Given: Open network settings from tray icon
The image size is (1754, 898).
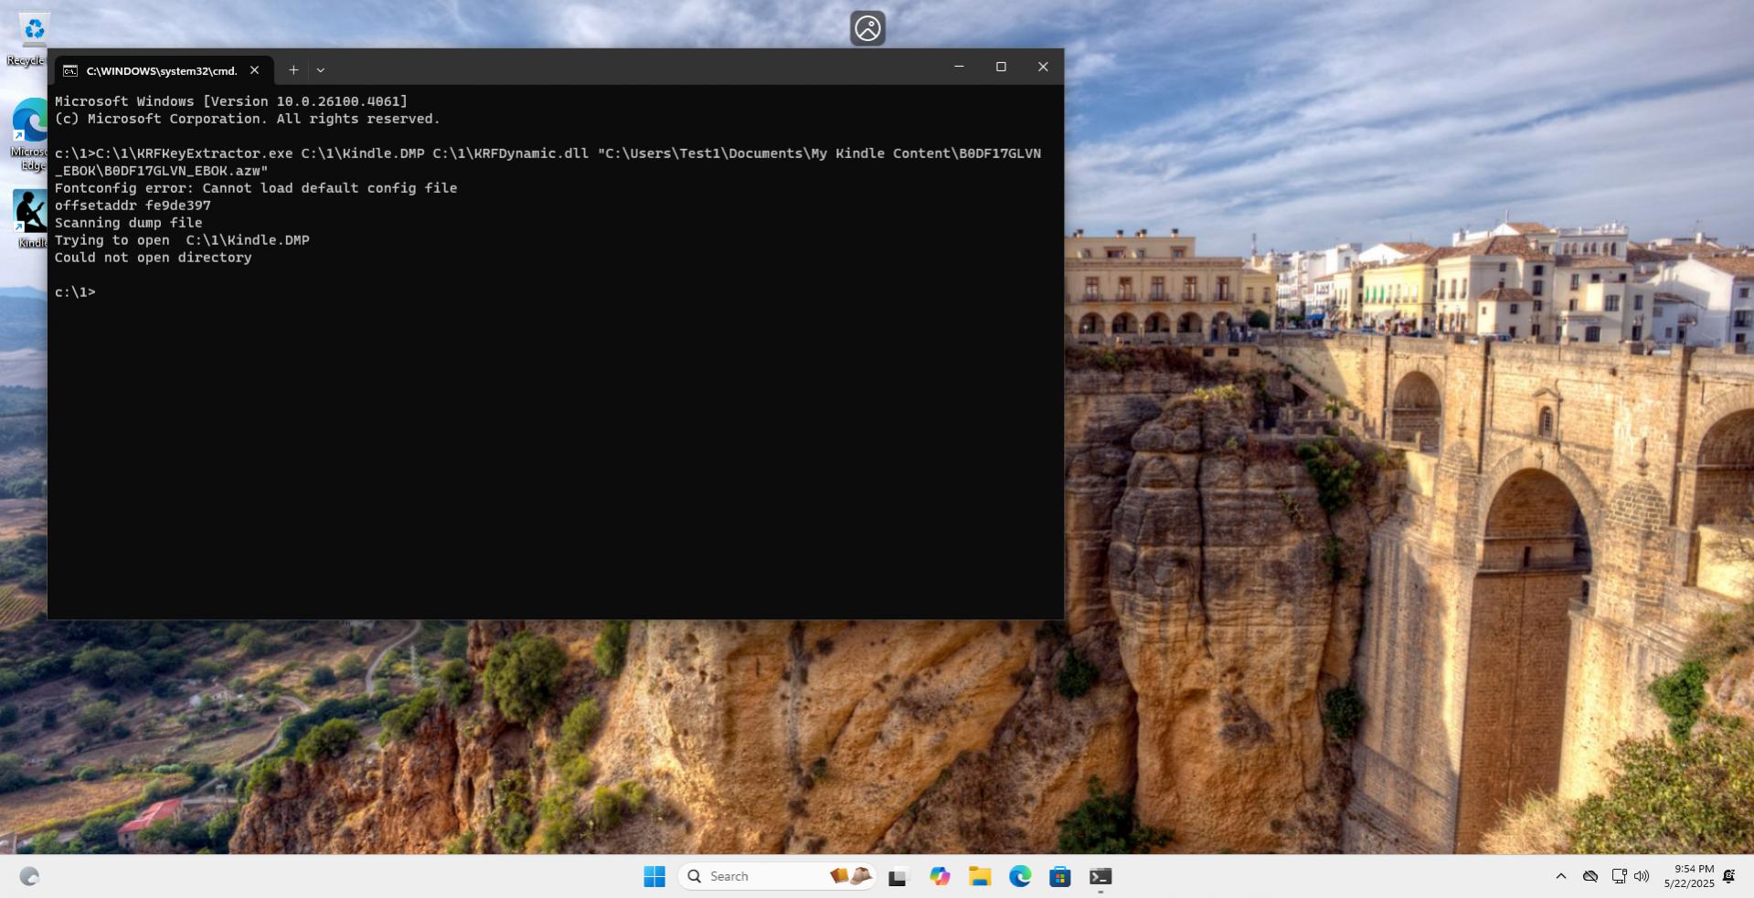Looking at the screenshot, I should (x=1619, y=876).
